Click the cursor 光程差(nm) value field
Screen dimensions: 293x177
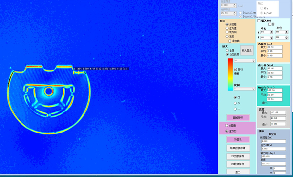click(x=273, y=141)
